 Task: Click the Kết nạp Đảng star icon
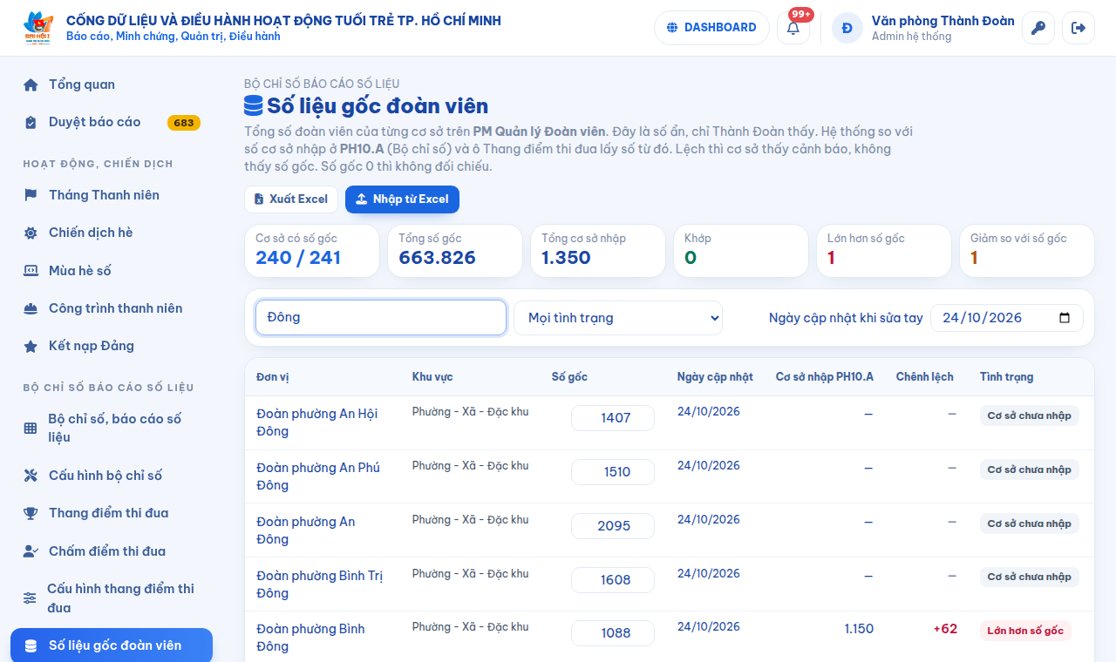[x=31, y=346]
